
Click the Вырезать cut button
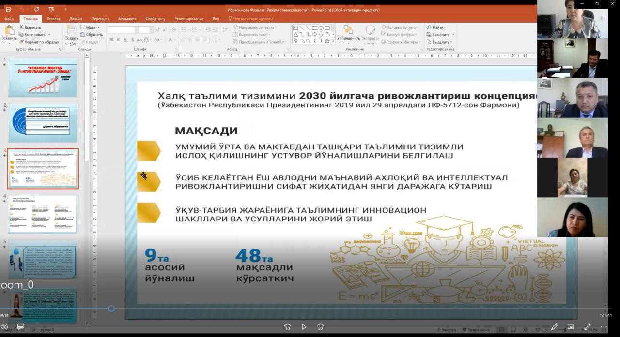pos(30,28)
